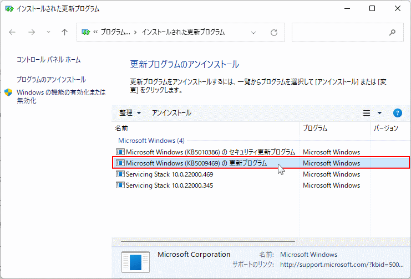Open Windows の機能の有効化または無効化 link
The width and height of the screenshot is (411, 279).
click(x=61, y=96)
